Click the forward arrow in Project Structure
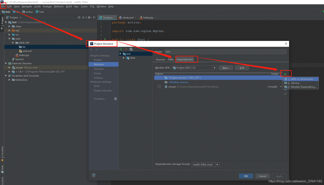This screenshot has width=324, height=185. tap(96, 50)
